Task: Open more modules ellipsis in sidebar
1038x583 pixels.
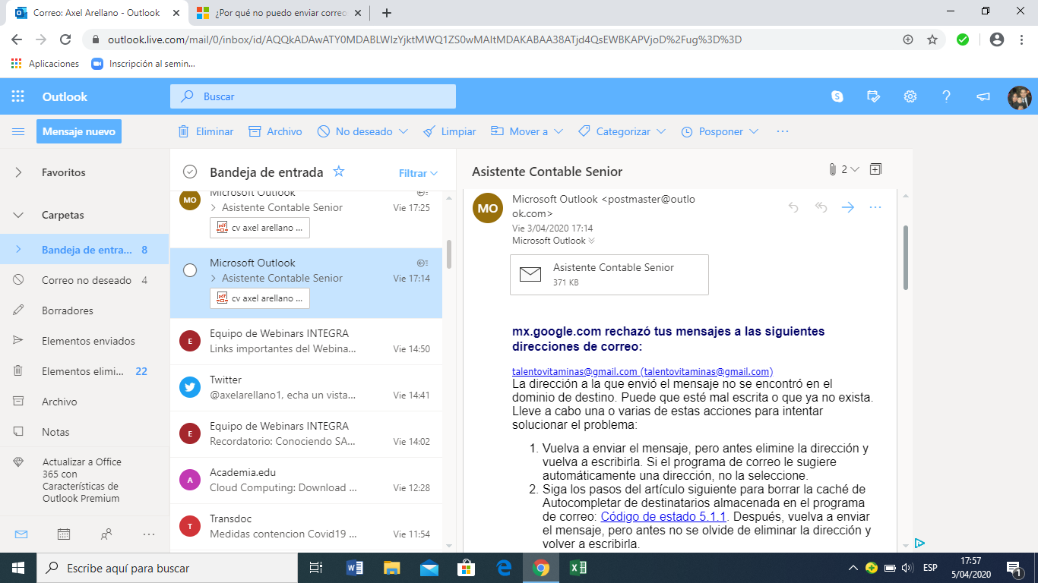Action: [x=149, y=534]
